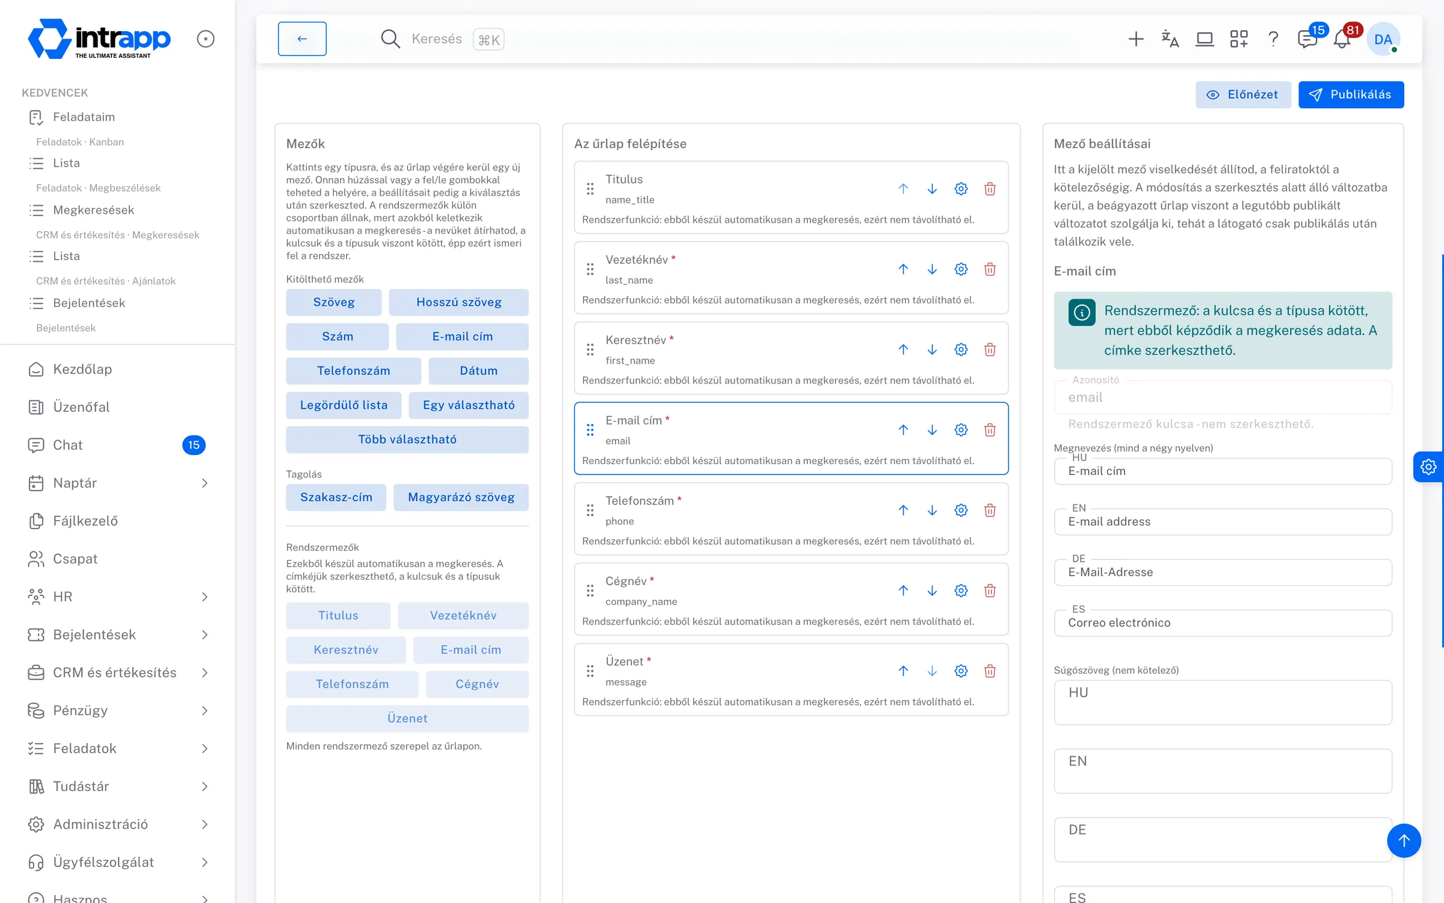Click the HU help text box

point(1223,702)
